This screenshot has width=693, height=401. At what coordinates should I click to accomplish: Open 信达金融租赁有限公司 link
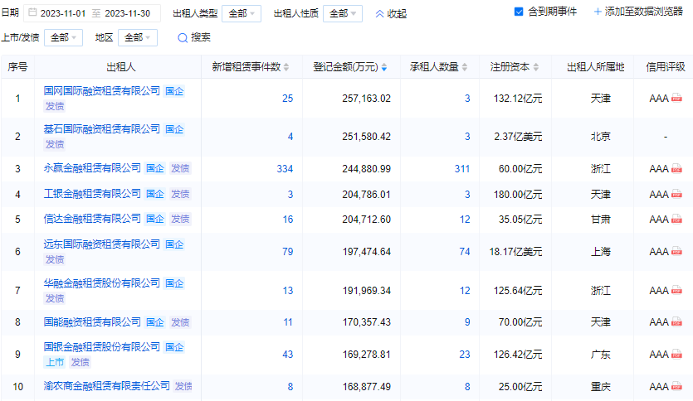click(x=92, y=219)
